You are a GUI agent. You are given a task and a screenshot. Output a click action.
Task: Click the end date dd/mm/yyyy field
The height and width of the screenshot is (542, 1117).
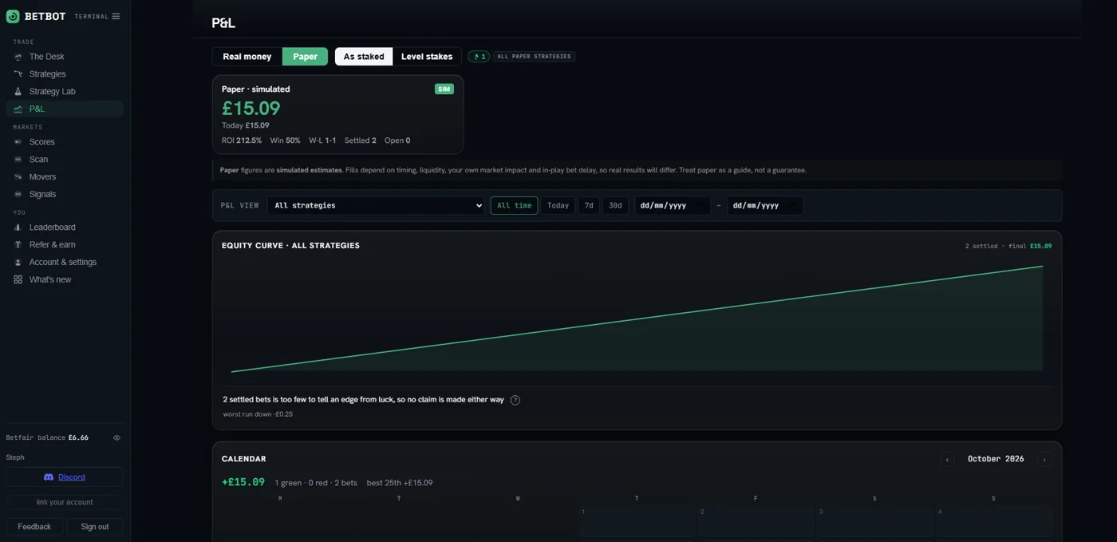(764, 206)
